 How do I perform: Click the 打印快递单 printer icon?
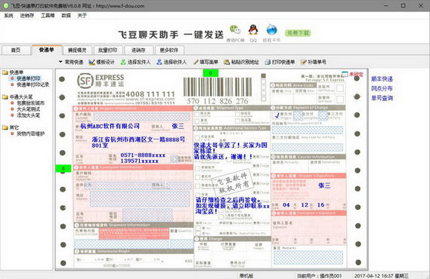[x=268, y=62]
